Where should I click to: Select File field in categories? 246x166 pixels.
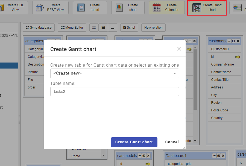(x=34, y=80)
